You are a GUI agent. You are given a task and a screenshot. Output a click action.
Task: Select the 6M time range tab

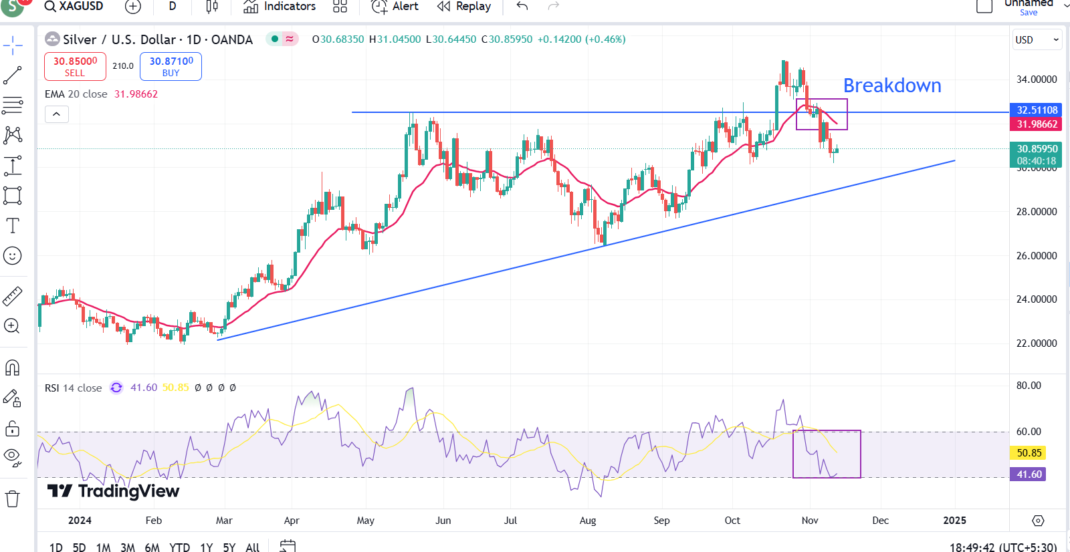point(152,547)
